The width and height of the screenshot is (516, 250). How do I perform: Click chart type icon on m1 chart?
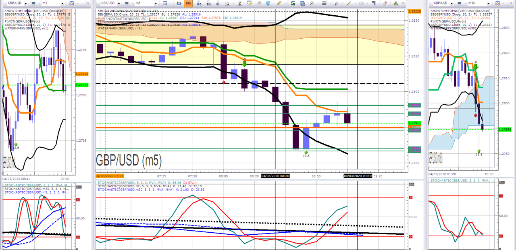pyautogui.click(x=72, y=3)
